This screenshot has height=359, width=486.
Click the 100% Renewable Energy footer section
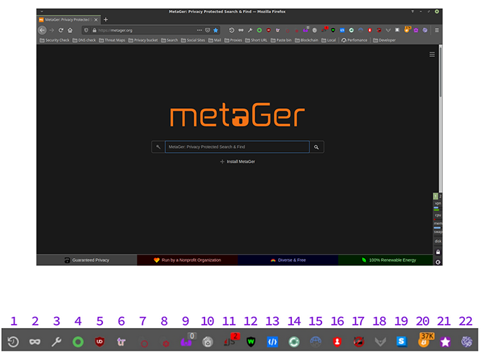pyautogui.click(x=386, y=260)
